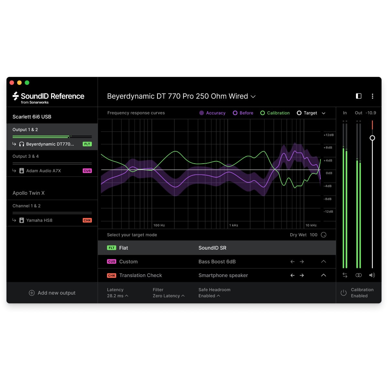Click the Add new output button
This screenshot has height=388, width=388.
[x=52, y=293]
